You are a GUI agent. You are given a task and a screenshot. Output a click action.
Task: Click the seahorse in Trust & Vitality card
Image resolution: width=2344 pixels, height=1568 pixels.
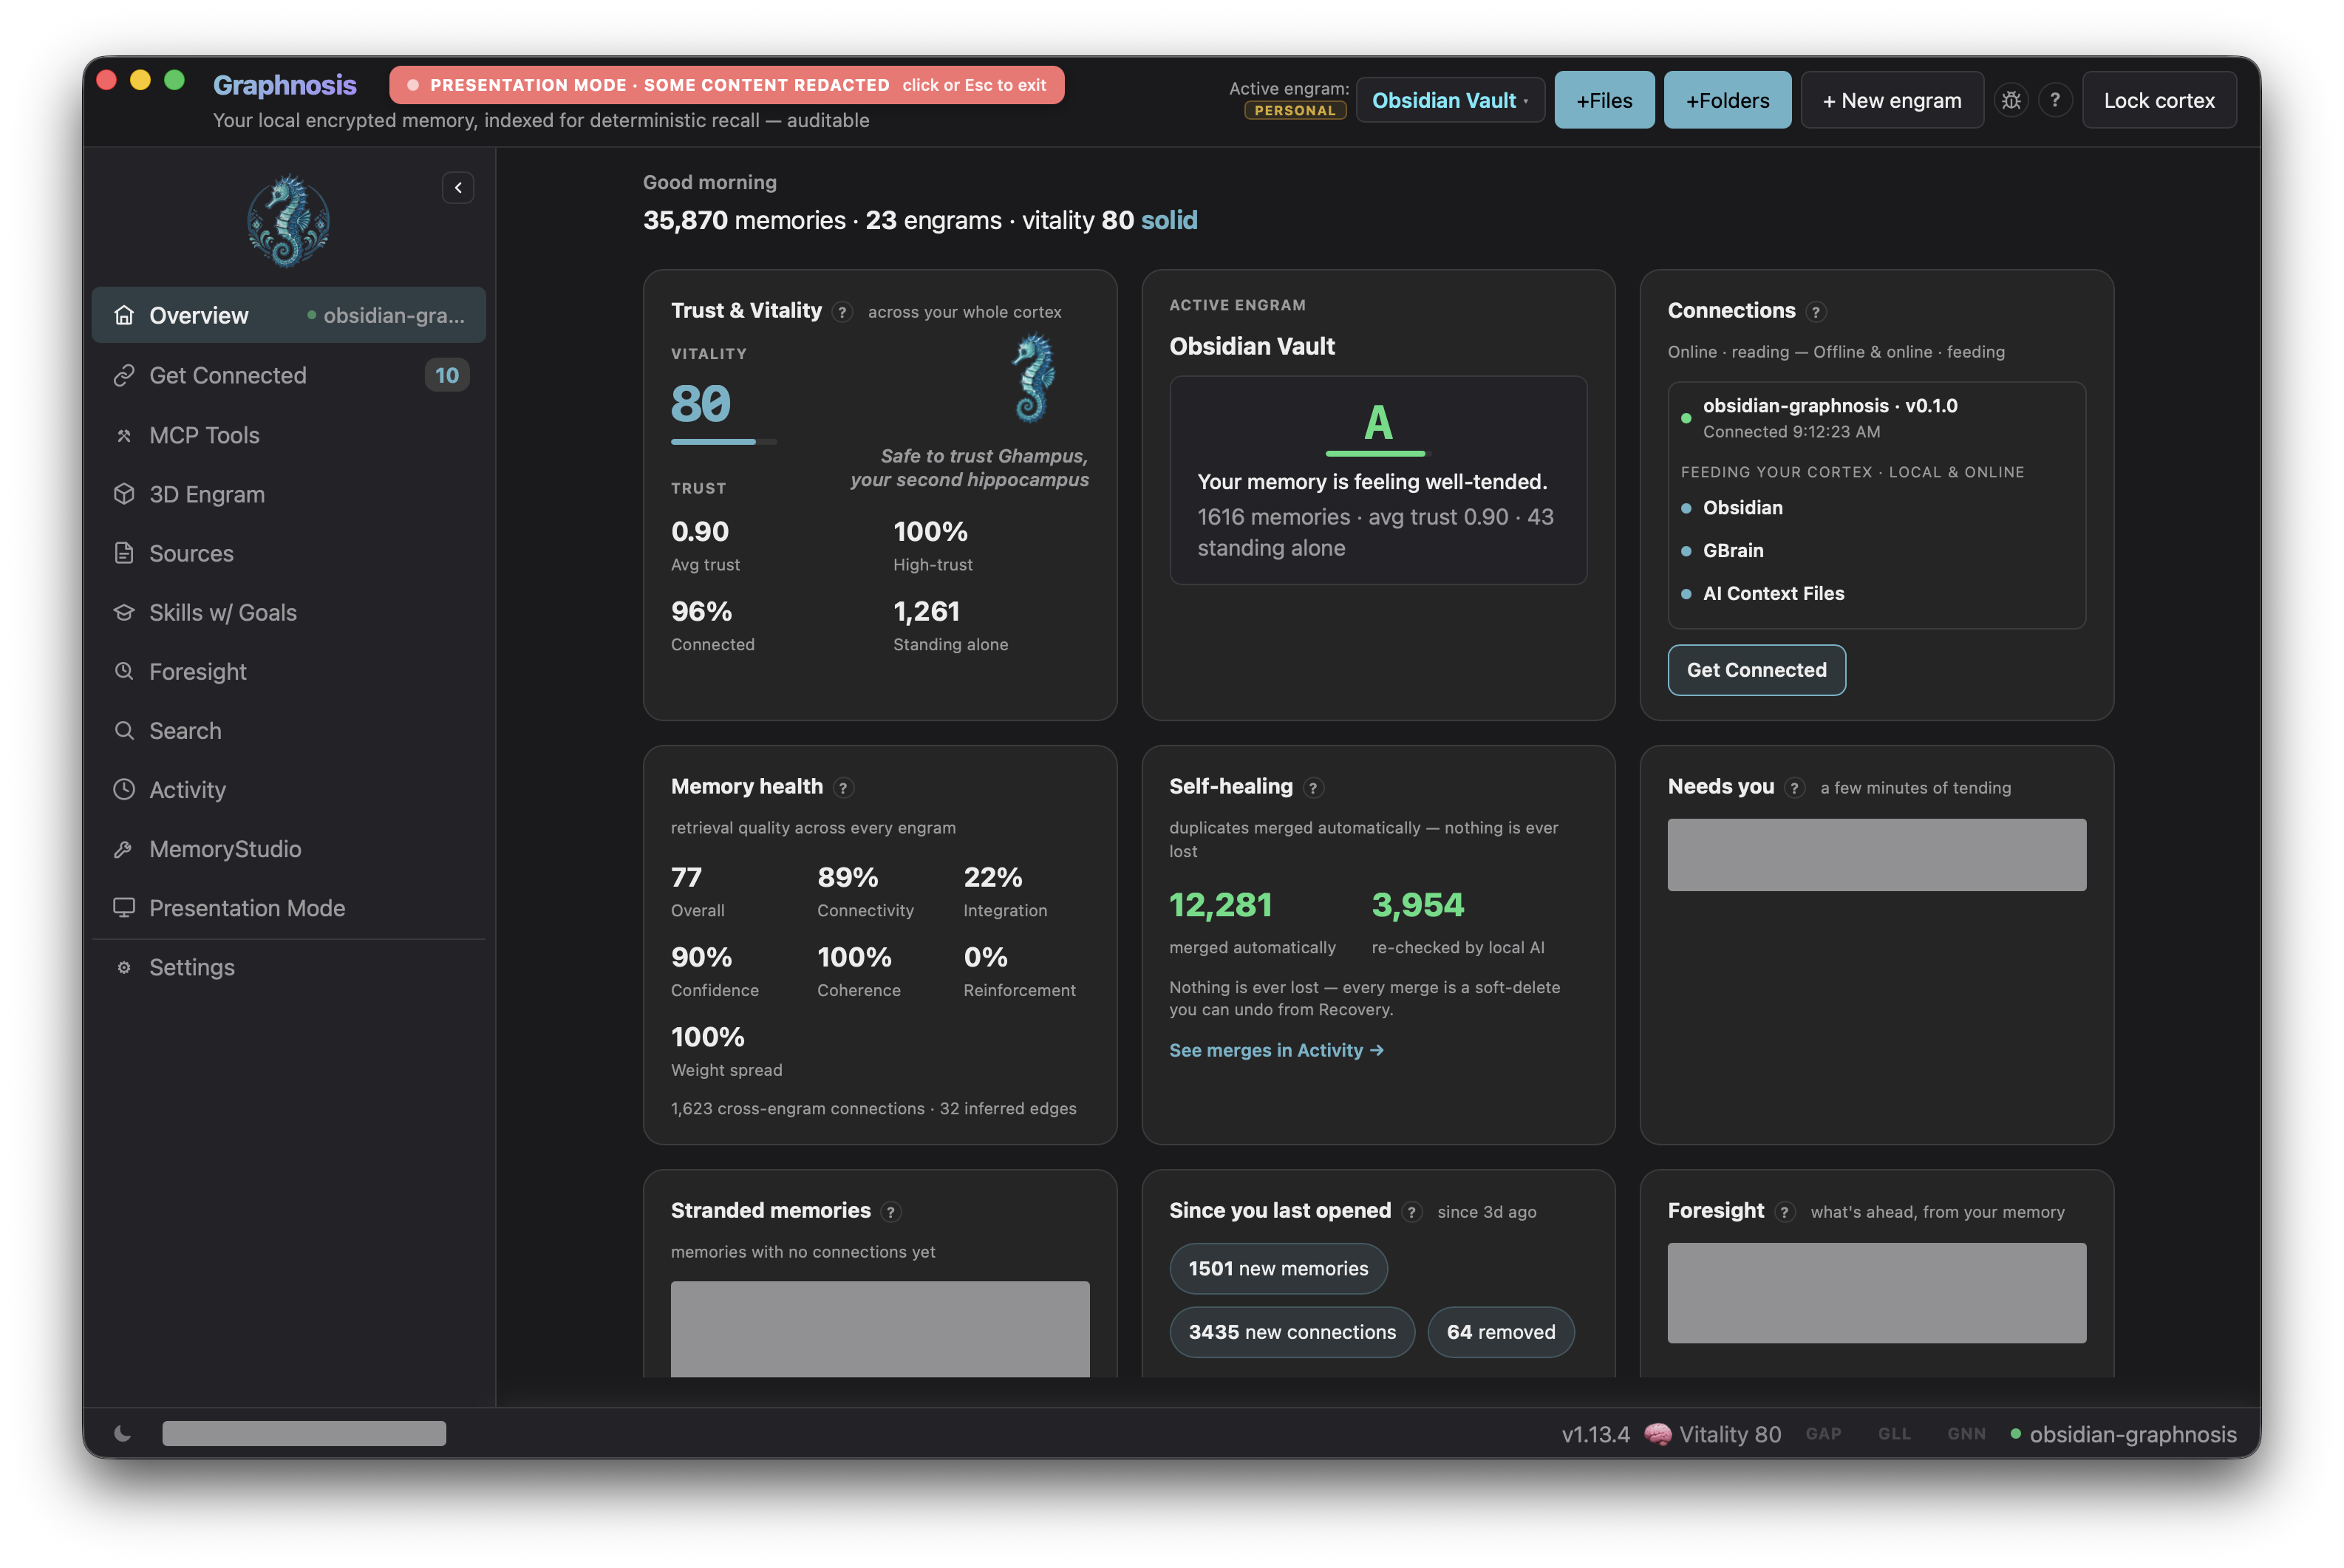click(1034, 378)
